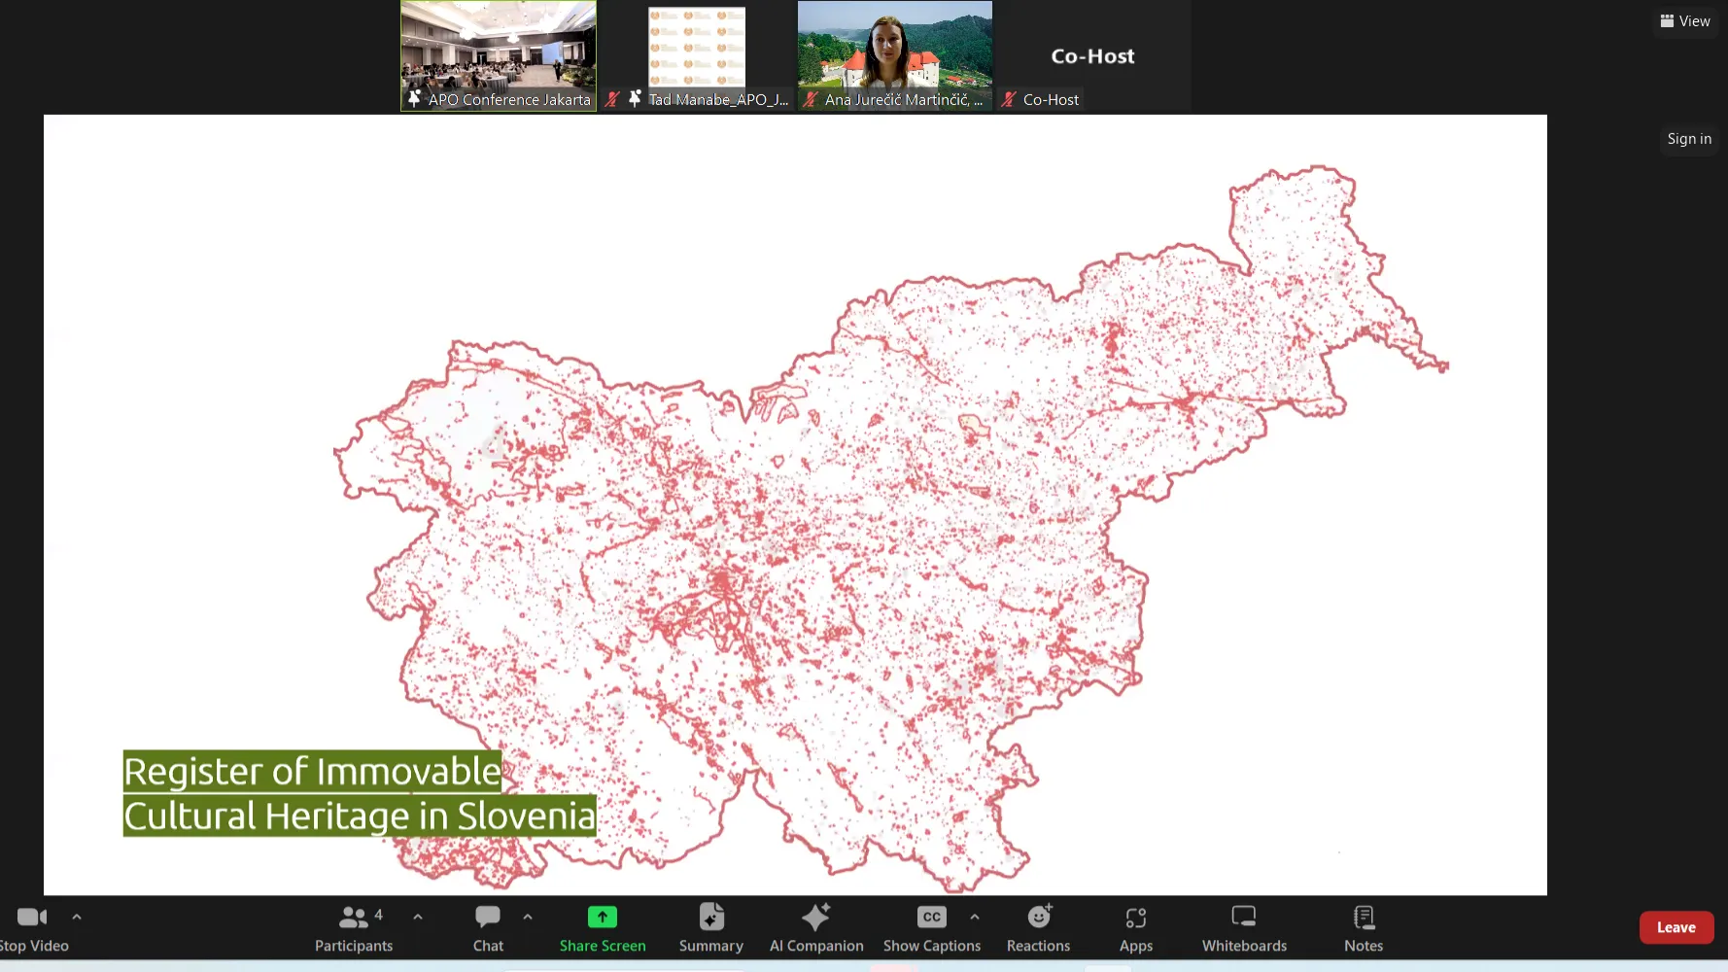The image size is (1728, 972).
Task: Toggle Stop Video camera button
Action: 32,927
